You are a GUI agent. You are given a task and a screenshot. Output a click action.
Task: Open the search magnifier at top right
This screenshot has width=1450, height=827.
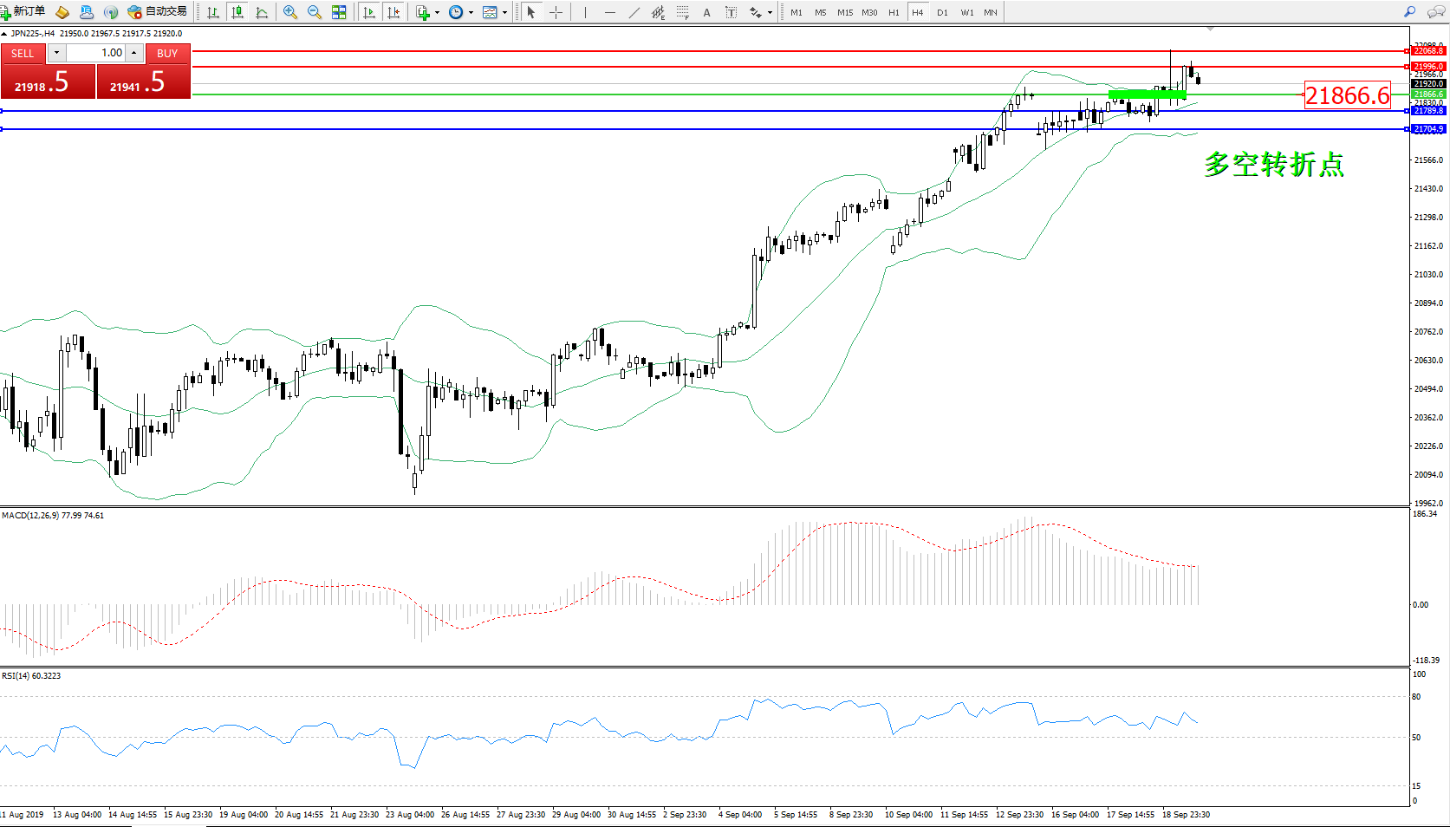(1409, 12)
